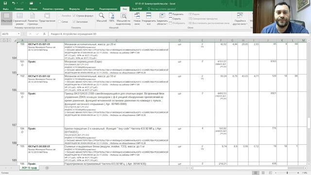
Task: Select the Обычный workbook view
Action: [x=6, y=18]
